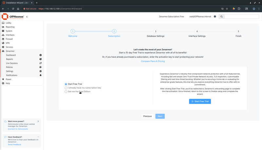Click the Next button
This screenshot has width=262, height=150.
[x=160, y=116]
